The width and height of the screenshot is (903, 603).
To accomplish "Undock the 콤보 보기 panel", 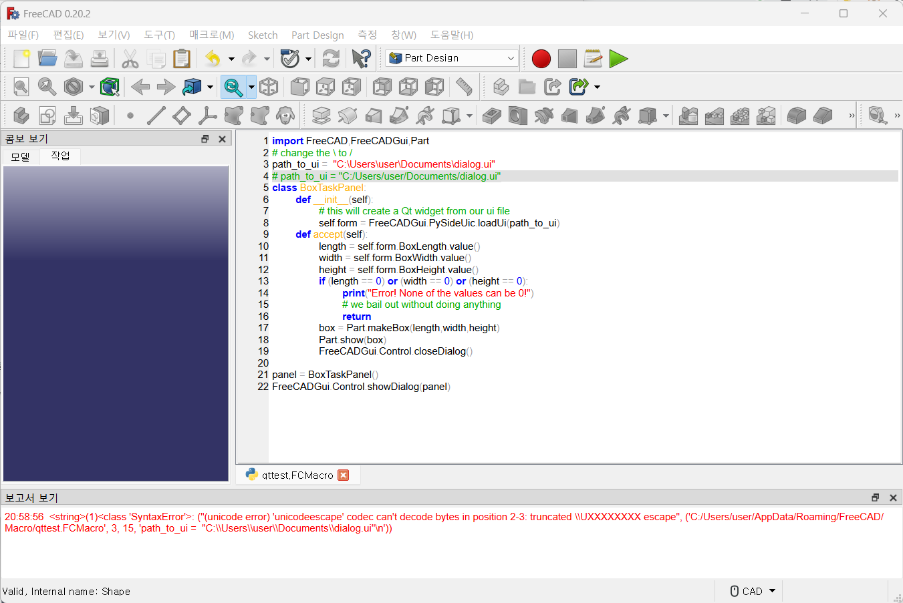I will (205, 139).
